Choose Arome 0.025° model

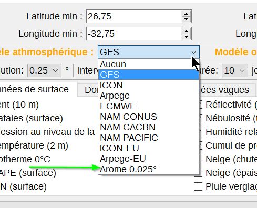tap(149, 169)
